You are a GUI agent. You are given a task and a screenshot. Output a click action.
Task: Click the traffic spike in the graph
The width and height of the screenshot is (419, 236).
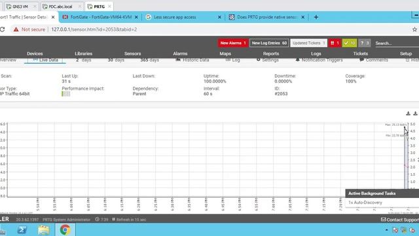coord(406,158)
